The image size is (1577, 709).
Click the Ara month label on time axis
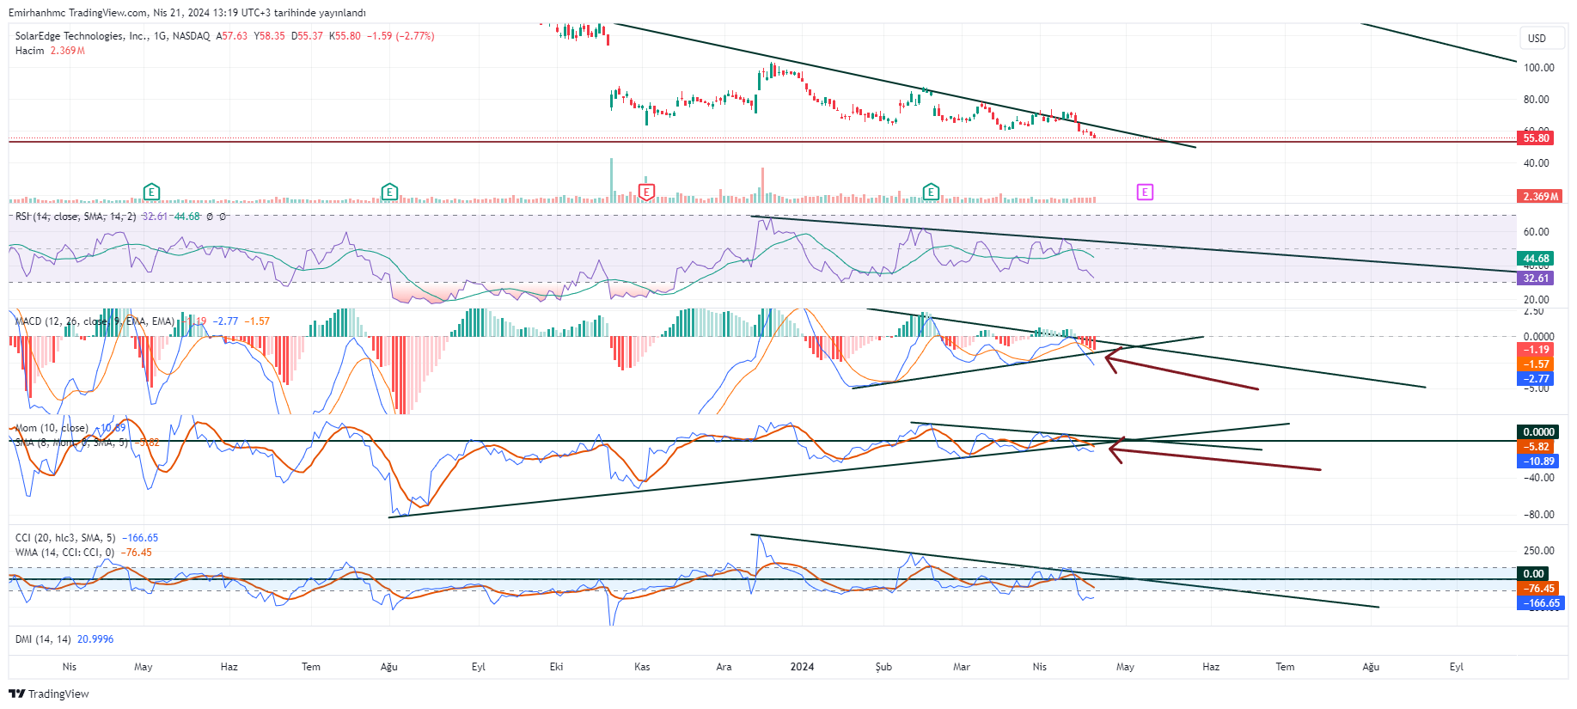tap(724, 667)
